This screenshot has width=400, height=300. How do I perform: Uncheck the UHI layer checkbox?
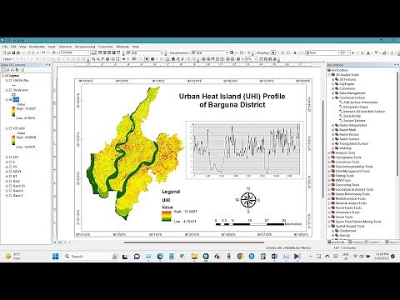(10, 99)
